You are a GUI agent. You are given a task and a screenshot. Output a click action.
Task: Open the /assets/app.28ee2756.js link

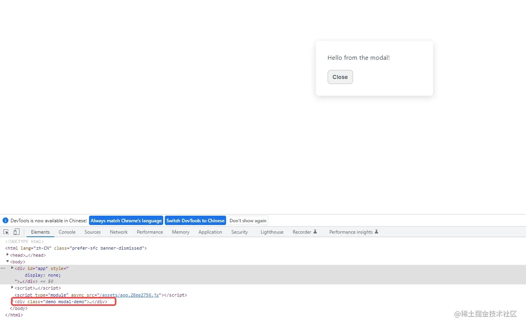tap(128, 295)
